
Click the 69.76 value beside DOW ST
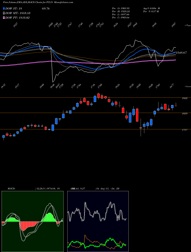[x=46, y=8]
